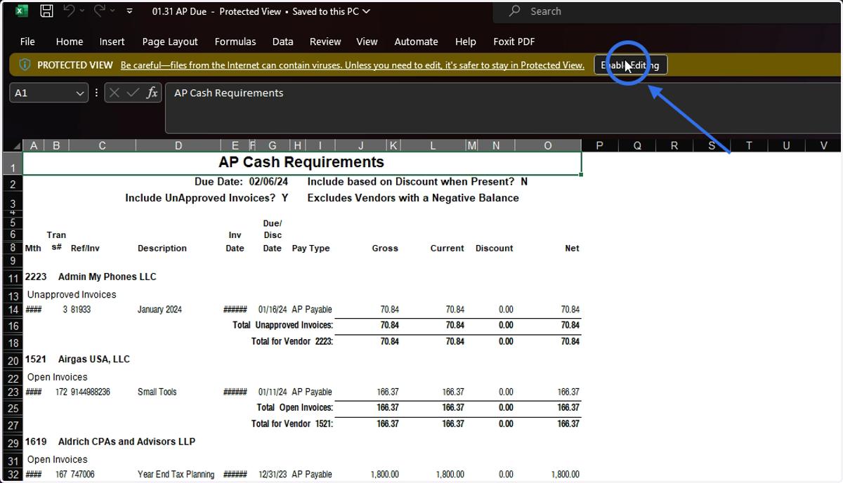Click the Pay Type heading cell

(x=311, y=249)
